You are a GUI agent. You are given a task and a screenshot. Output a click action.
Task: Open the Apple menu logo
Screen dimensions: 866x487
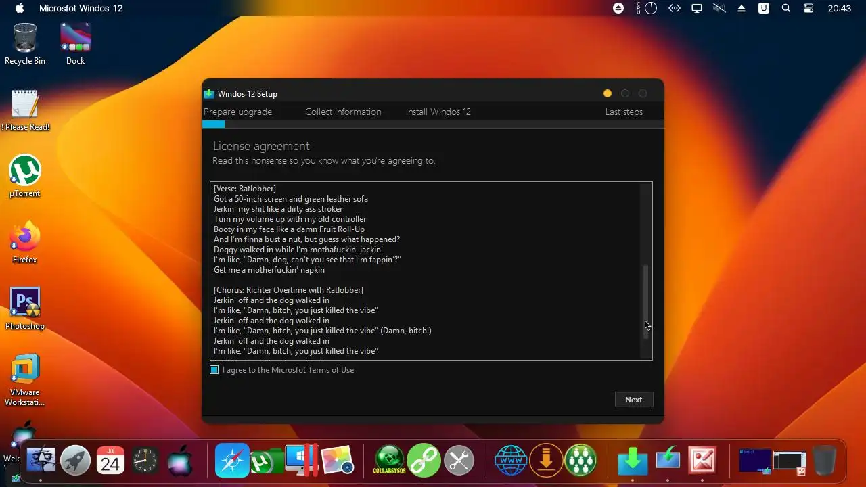pyautogui.click(x=19, y=8)
